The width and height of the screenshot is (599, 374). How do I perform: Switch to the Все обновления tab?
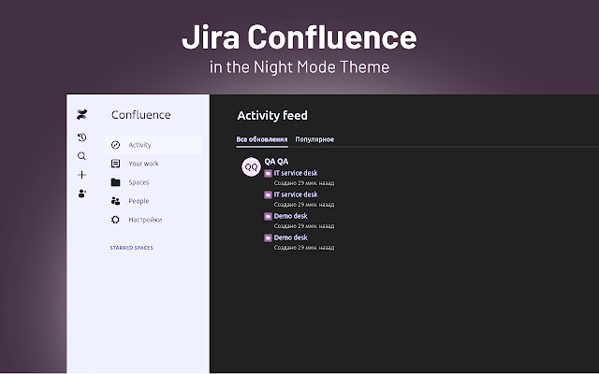click(x=262, y=139)
